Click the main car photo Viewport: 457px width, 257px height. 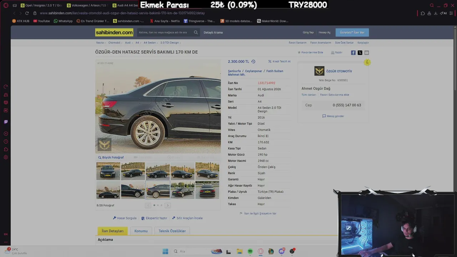coord(158,106)
